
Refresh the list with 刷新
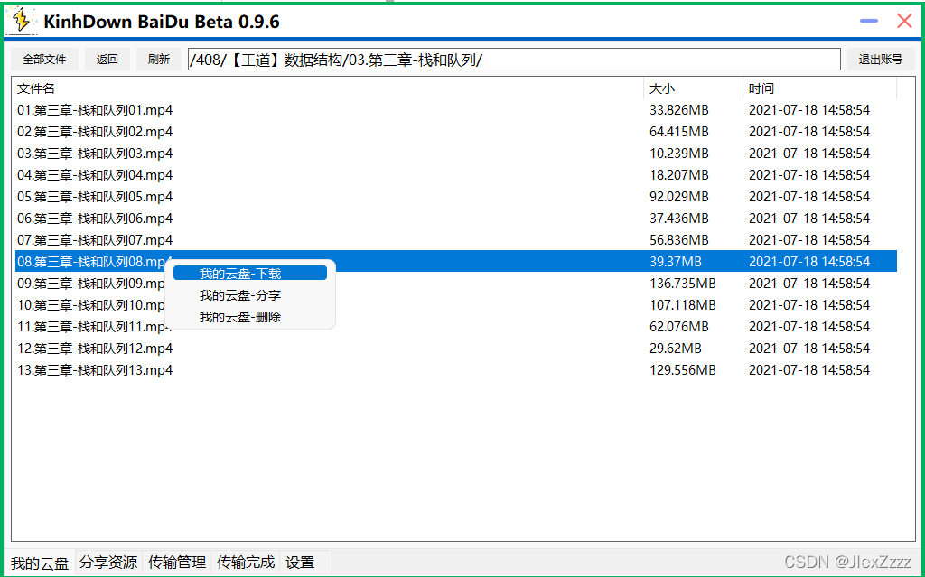(159, 59)
